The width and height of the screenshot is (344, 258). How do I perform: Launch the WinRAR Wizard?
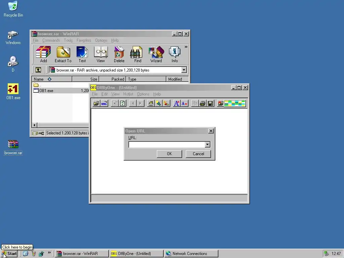coord(156,54)
